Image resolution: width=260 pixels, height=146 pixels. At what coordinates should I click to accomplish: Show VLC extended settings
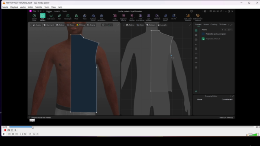click(x=25, y=134)
